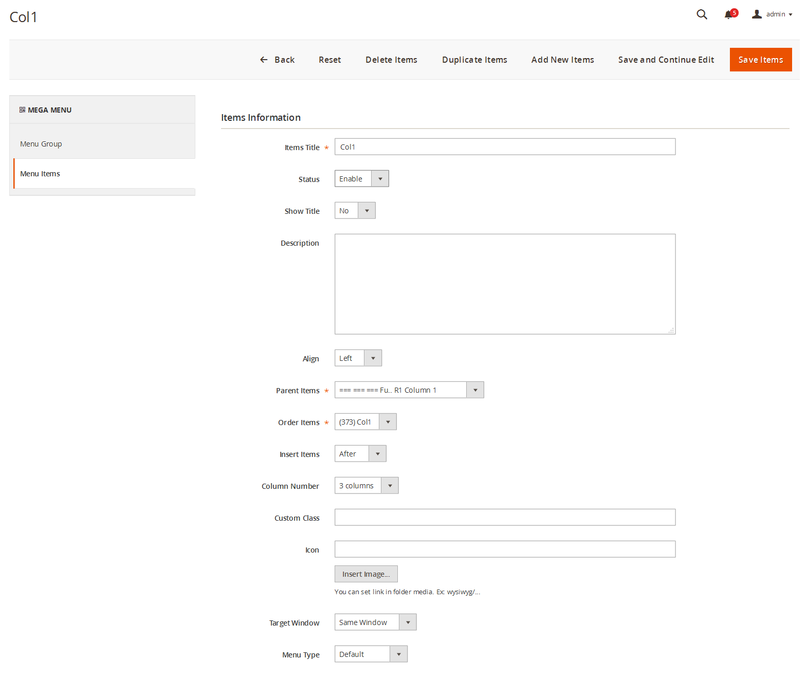
Task: Expand the Target Window dropdown
Action: tap(375, 622)
